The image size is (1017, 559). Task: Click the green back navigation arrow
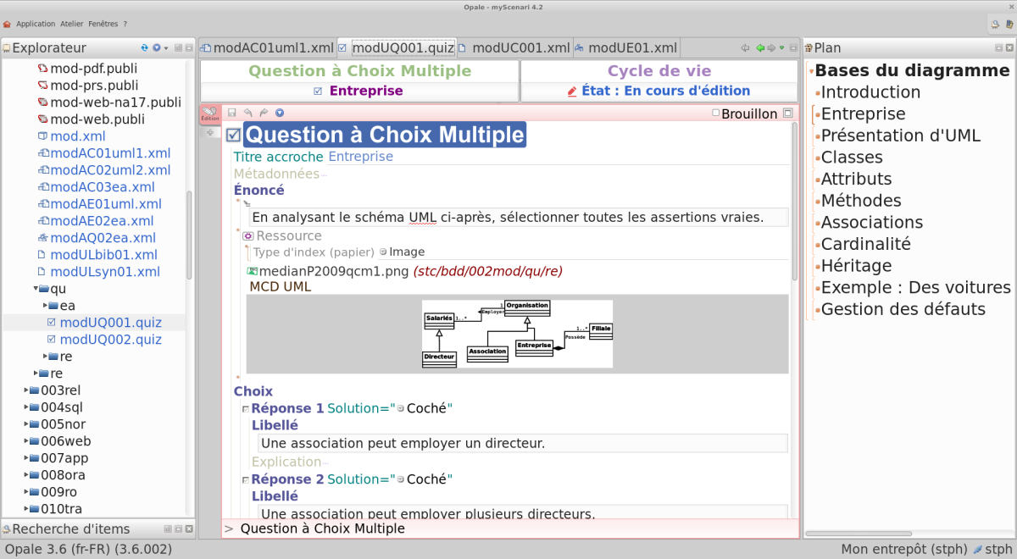coord(760,48)
